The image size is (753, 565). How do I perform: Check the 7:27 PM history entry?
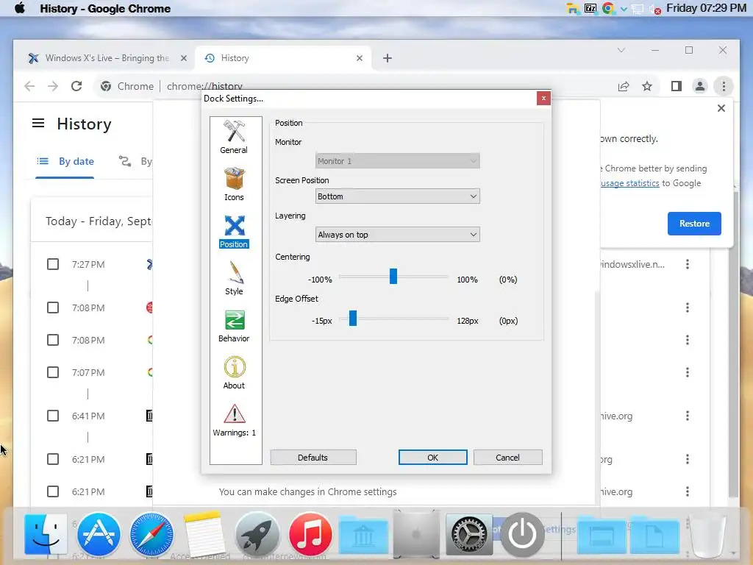point(53,264)
